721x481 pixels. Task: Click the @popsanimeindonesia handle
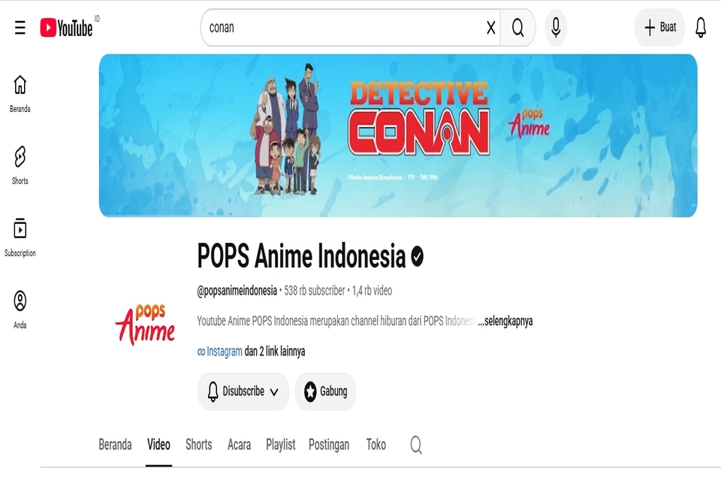click(237, 290)
